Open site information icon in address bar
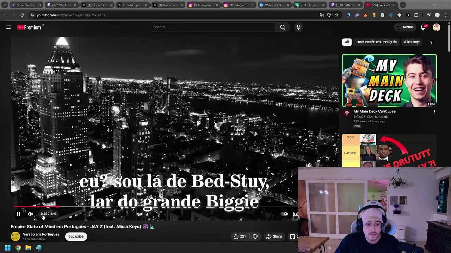This screenshot has width=451, height=253. pyautogui.click(x=32, y=15)
